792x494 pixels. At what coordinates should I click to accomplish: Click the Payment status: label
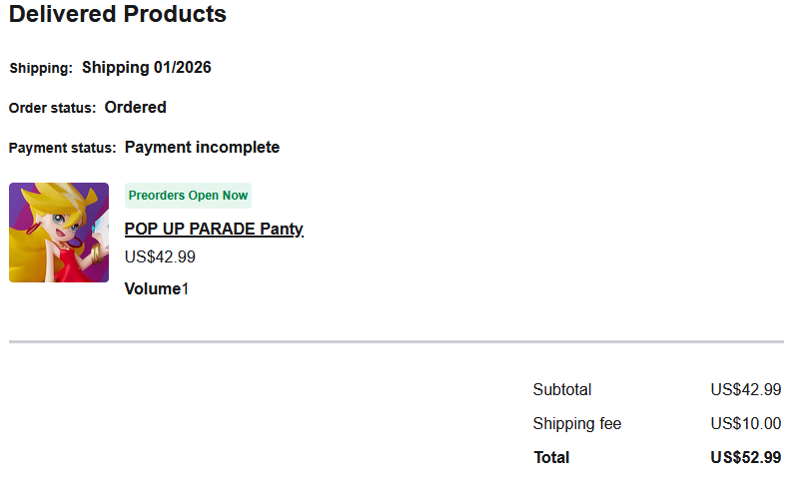[x=62, y=149]
